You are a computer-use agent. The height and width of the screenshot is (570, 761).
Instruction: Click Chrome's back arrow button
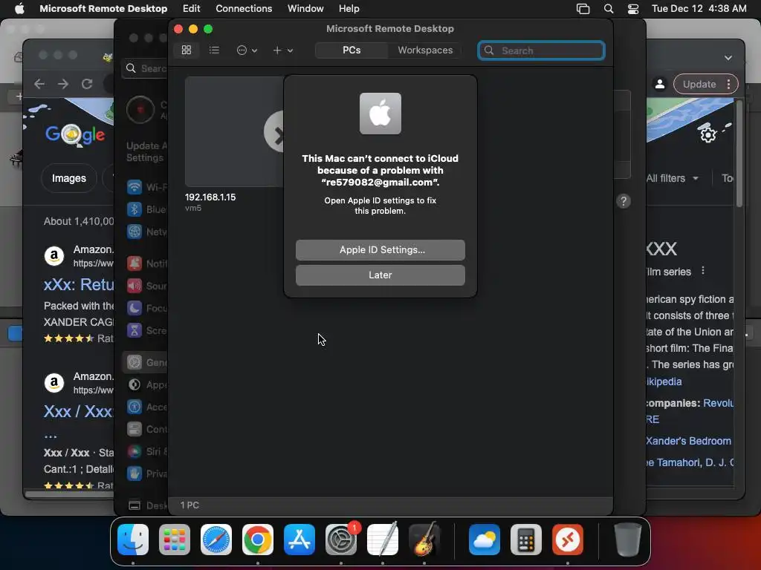pyautogui.click(x=39, y=84)
